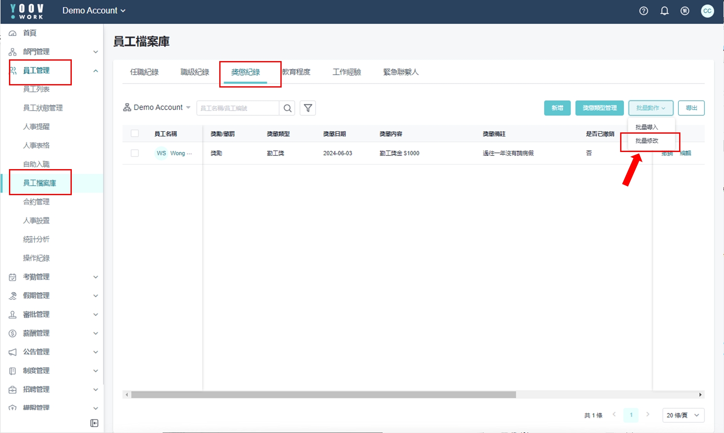The image size is (724, 433).
Task: Click the search magnifier icon
Action: coord(288,108)
